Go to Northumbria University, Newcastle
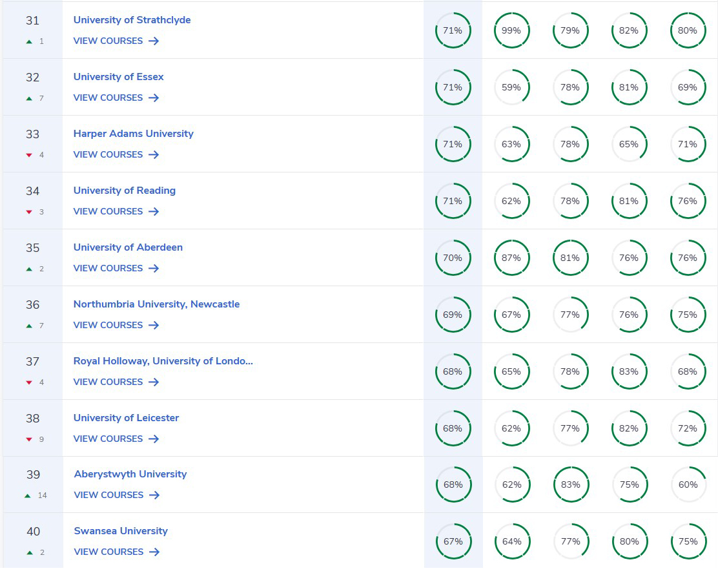Image resolution: width=718 pixels, height=573 pixels. pyautogui.click(x=156, y=304)
